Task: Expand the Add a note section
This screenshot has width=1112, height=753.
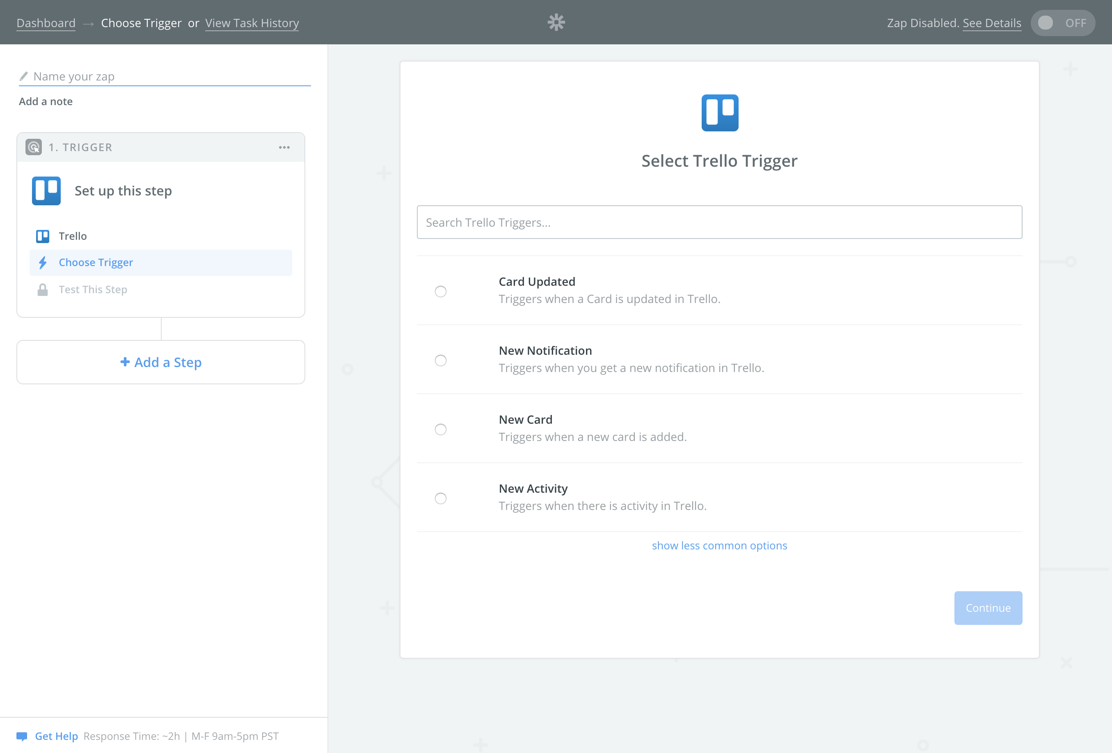Action: [46, 101]
